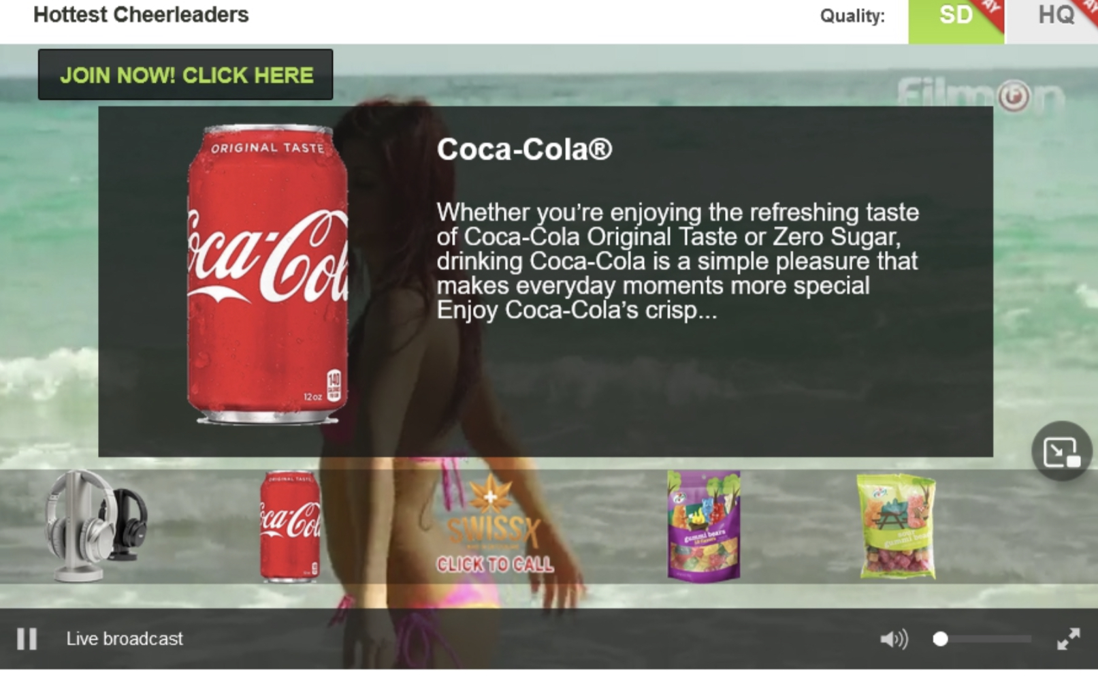Click the volume slider handle
1098x677 pixels.
coord(940,639)
